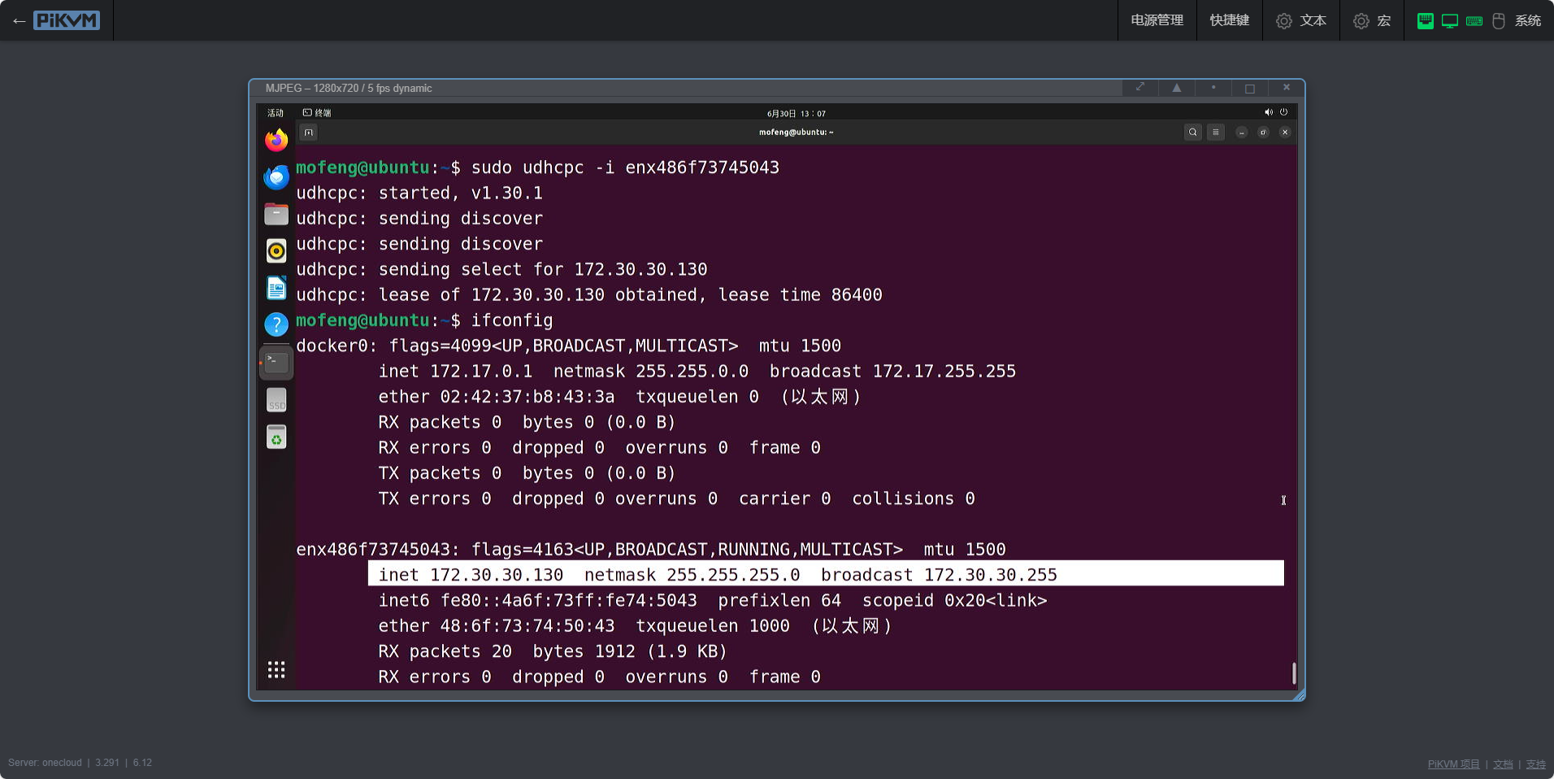Viewport: 1554px width, 779px height.
Task: Open new terminal tab button
Action: (x=309, y=133)
